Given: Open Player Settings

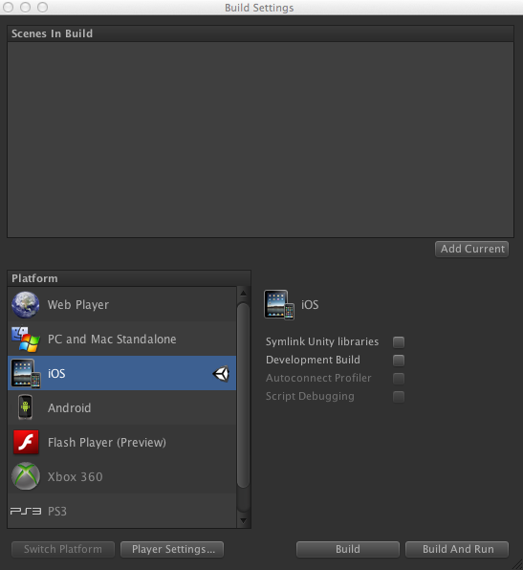Looking at the screenshot, I should pos(172,549).
